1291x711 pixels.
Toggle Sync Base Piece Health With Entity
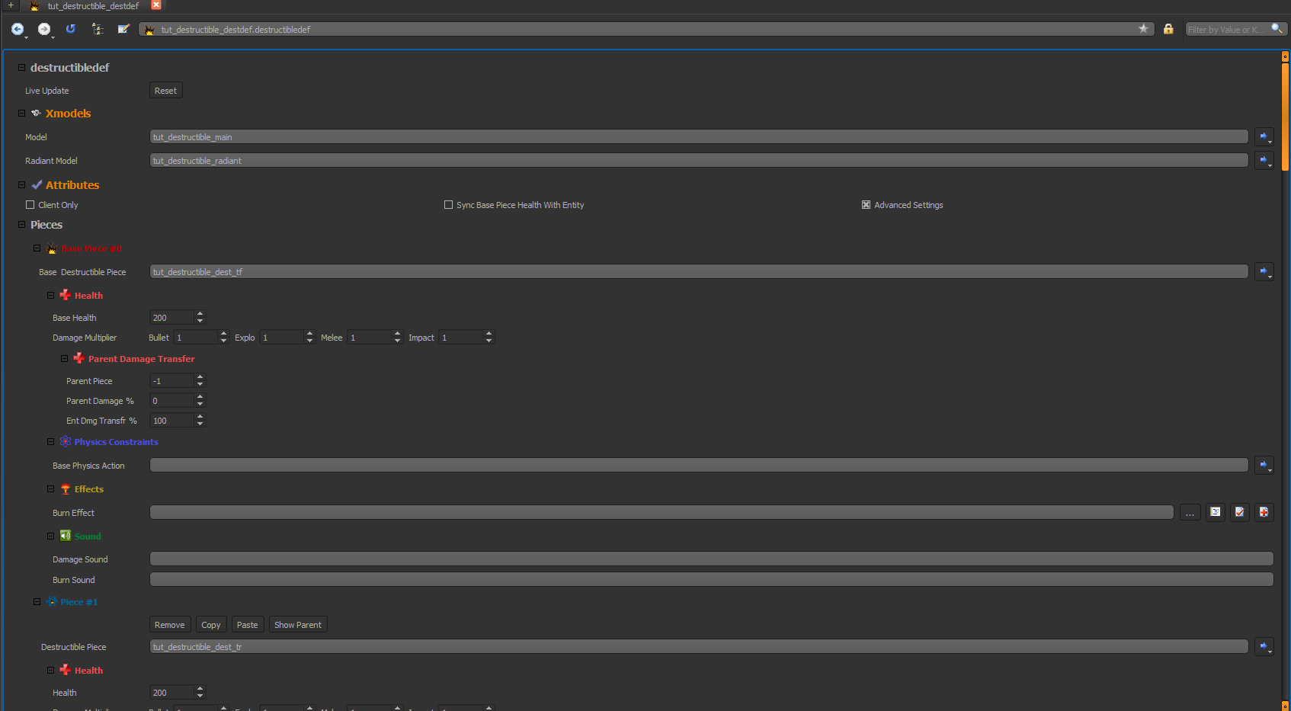tap(449, 205)
